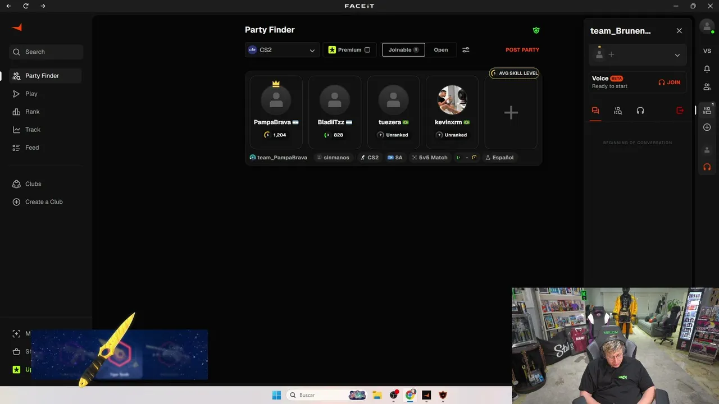Invite a player with the plus icon
This screenshot has width=719, height=404.
coord(611,55)
